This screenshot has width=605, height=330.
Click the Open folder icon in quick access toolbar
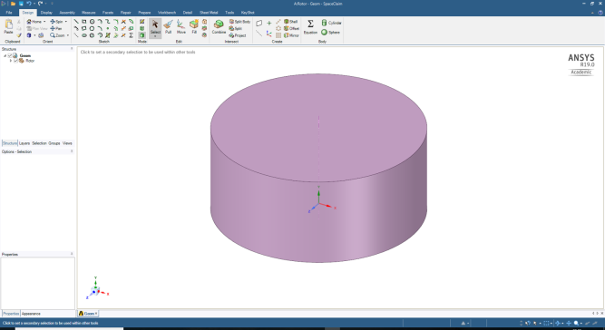coord(13,4)
